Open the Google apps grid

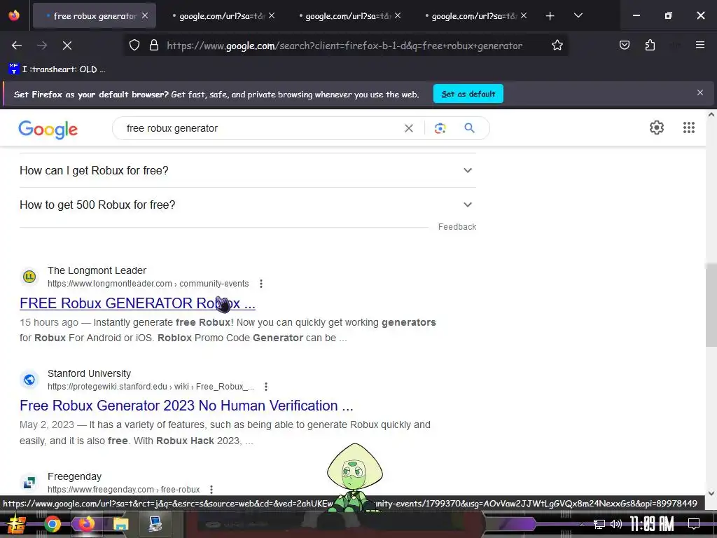coord(689,127)
